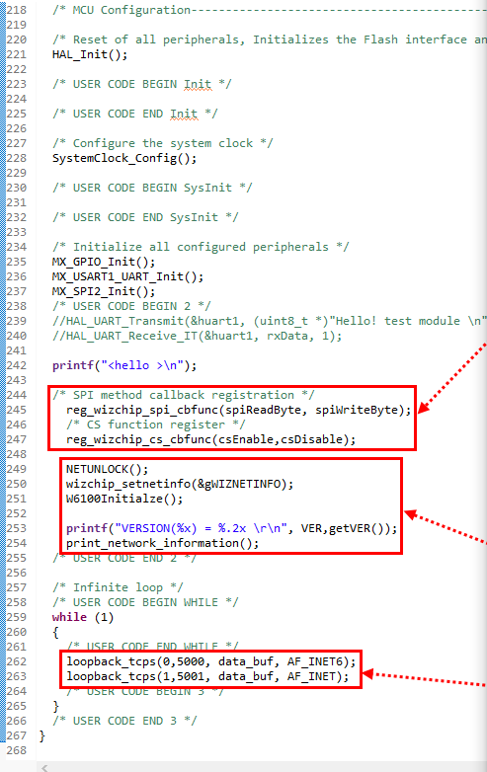Image resolution: width=487 pixels, height=772 pixels.
Task: Click the NETUNLOCK() statement
Action: coord(108,469)
